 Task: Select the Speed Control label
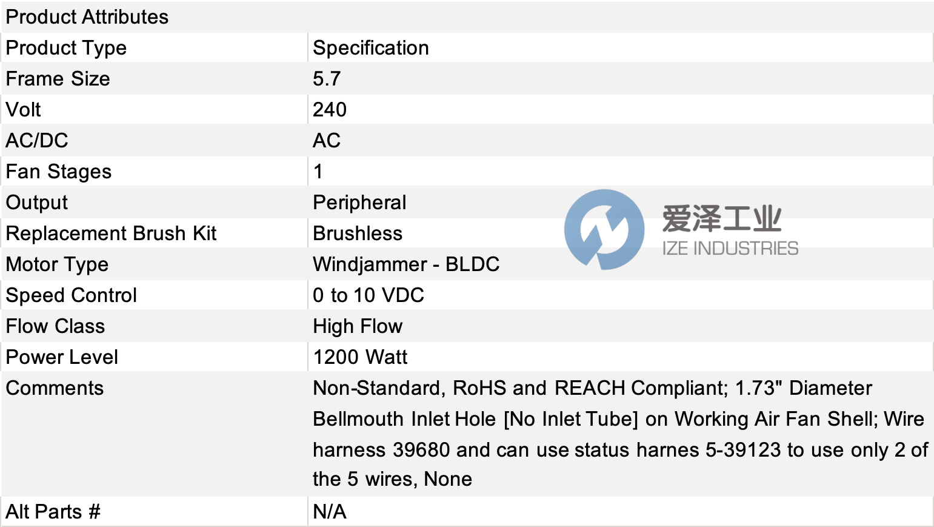click(x=72, y=295)
